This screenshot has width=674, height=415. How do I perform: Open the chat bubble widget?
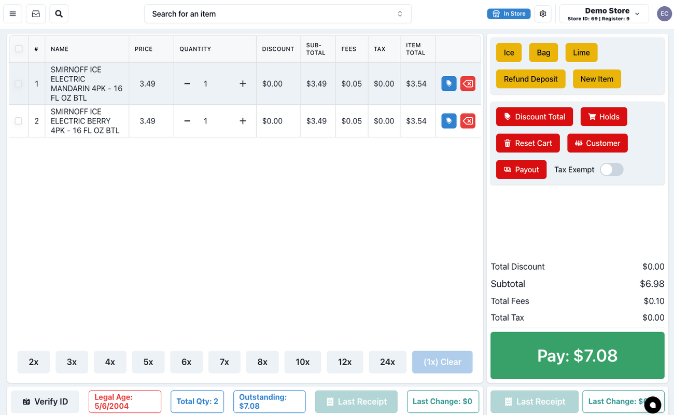pyautogui.click(x=652, y=405)
